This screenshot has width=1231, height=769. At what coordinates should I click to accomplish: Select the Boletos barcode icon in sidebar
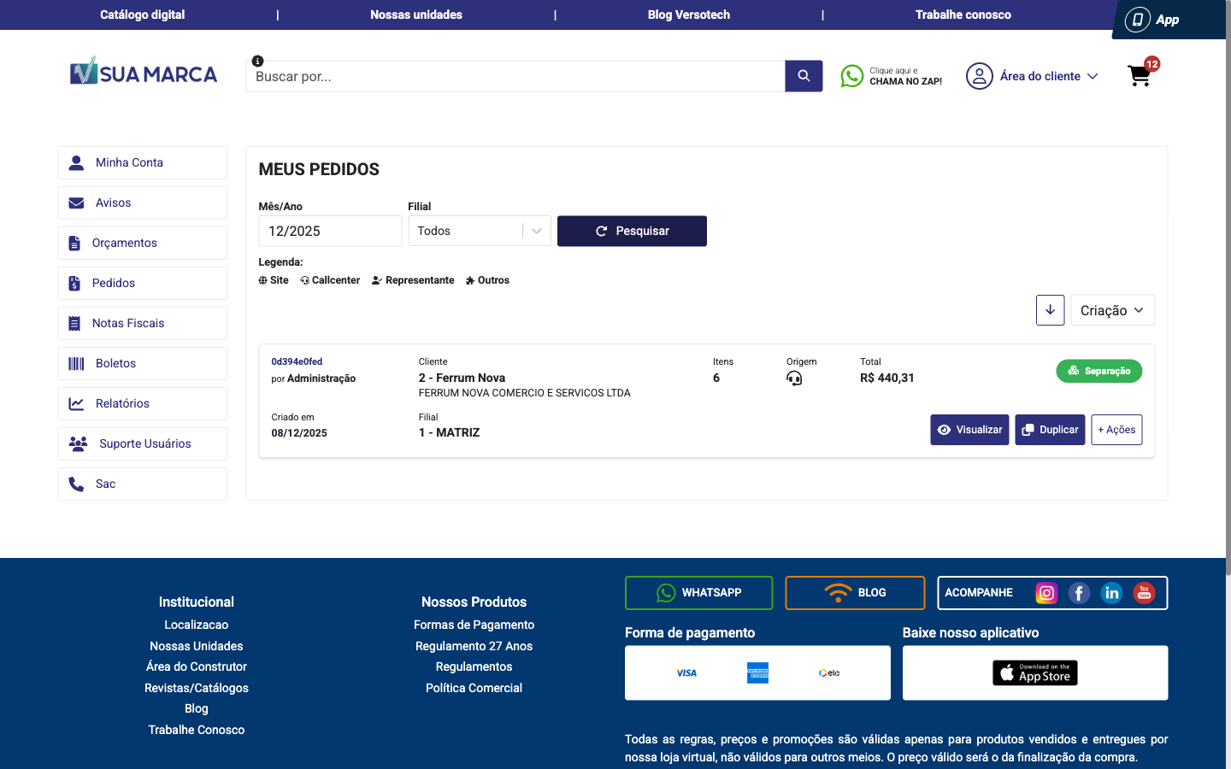(x=74, y=363)
